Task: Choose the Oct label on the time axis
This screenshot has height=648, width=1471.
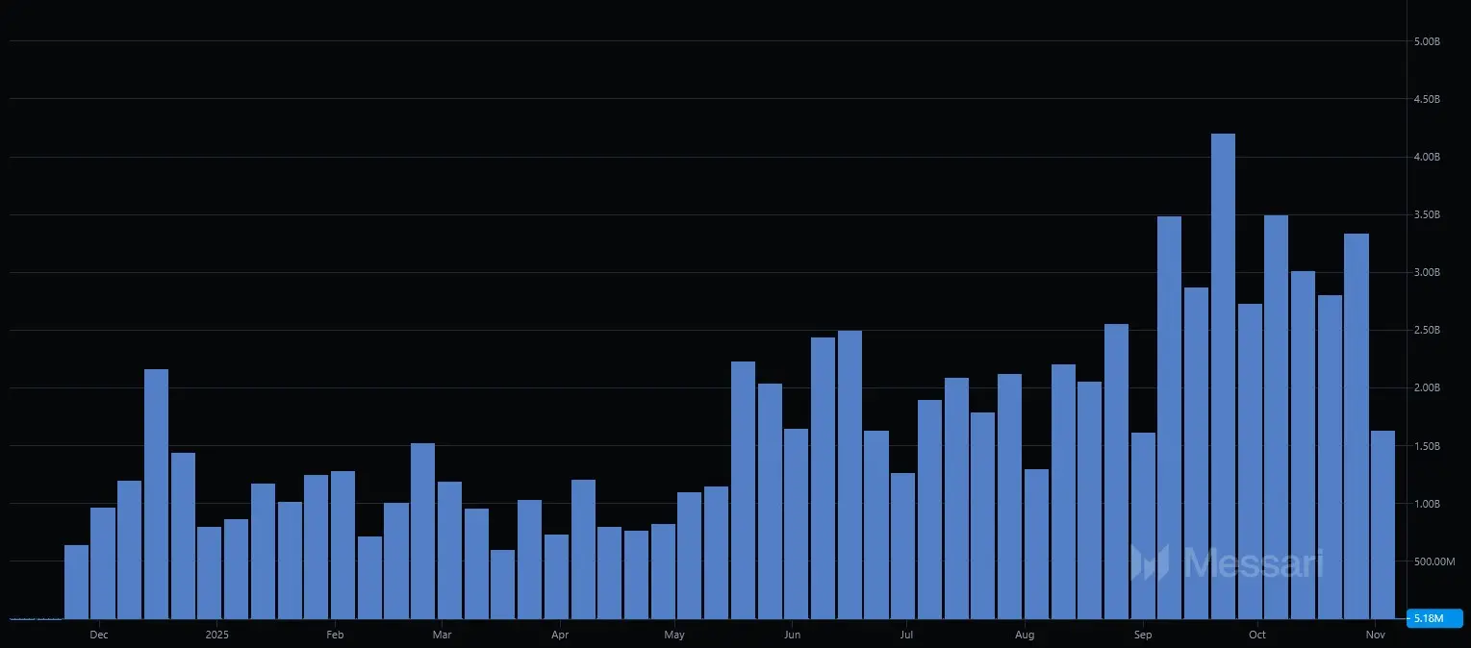Action: point(1256,635)
